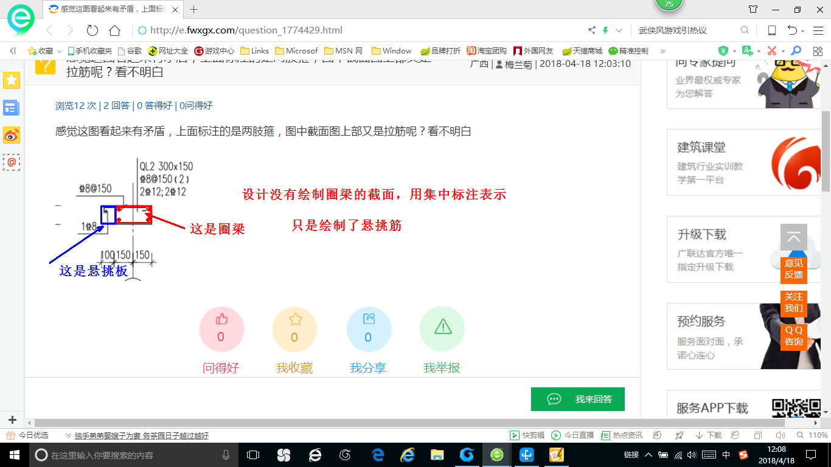Viewport: 831px width, 467px height.
Task: Select the tab titled 感觉这图看起来有矛盾
Action: click(x=113, y=9)
